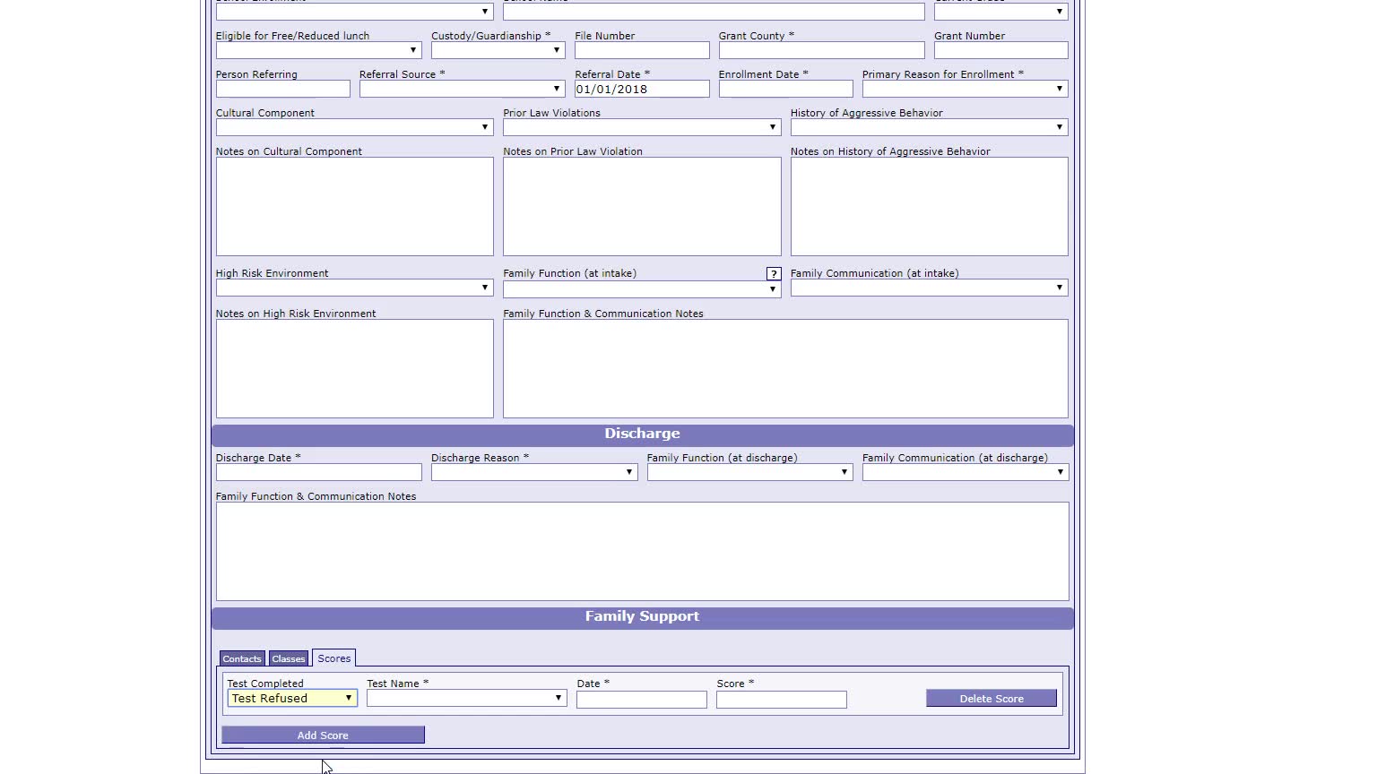Open the Test Name dropdown
The image size is (1377, 774).
pos(466,698)
